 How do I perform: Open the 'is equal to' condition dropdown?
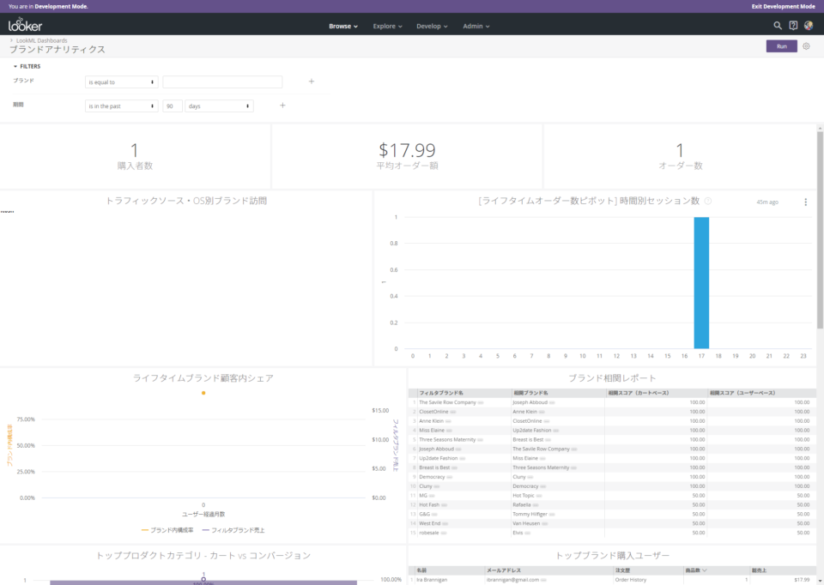tap(122, 82)
